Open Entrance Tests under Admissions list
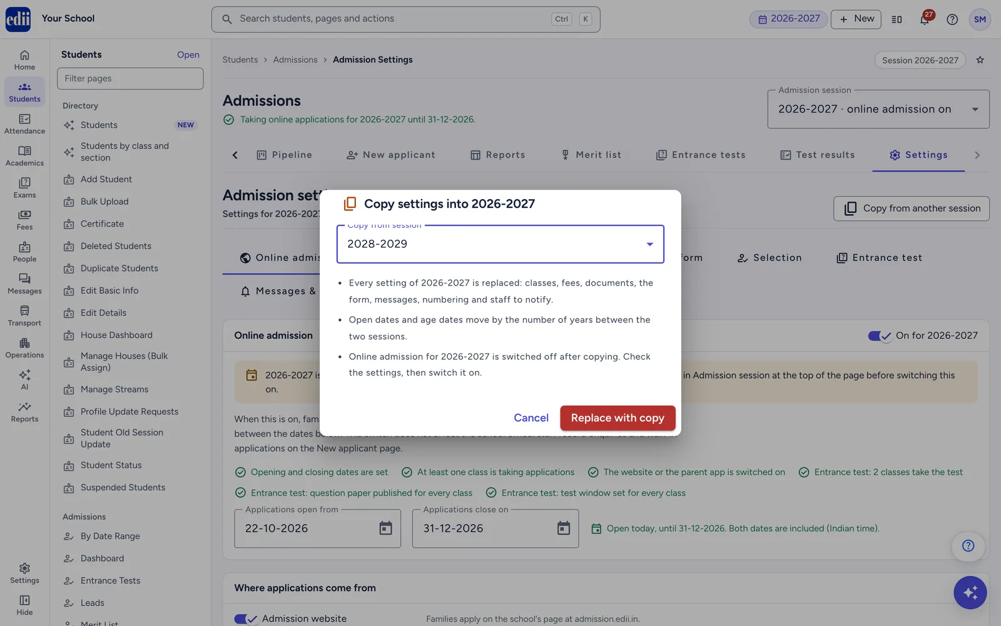This screenshot has height=626, width=1001. coord(110,581)
